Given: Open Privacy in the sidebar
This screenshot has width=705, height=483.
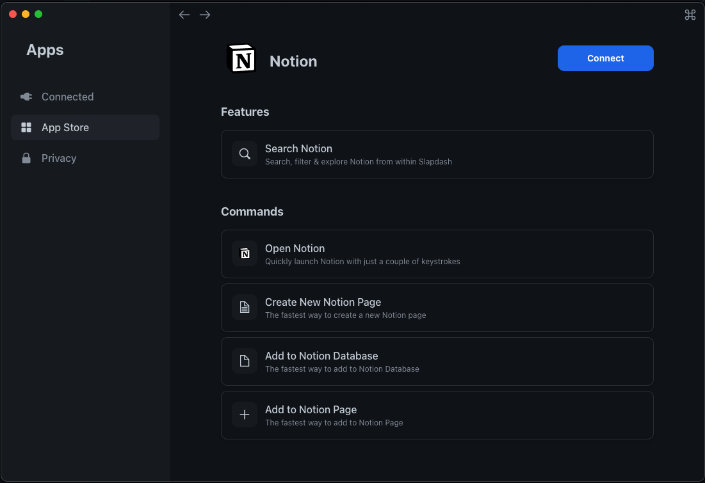Looking at the screenshot, I should coord(85,158).
